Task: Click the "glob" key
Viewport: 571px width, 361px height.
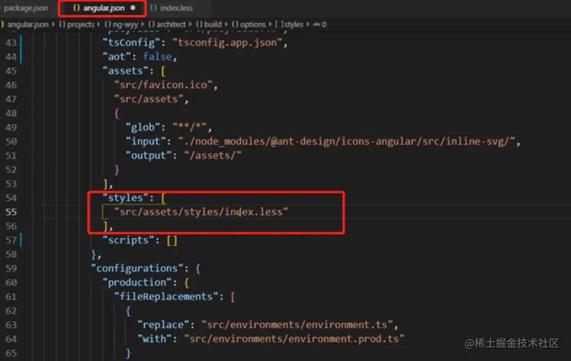Action: [143, 128]
